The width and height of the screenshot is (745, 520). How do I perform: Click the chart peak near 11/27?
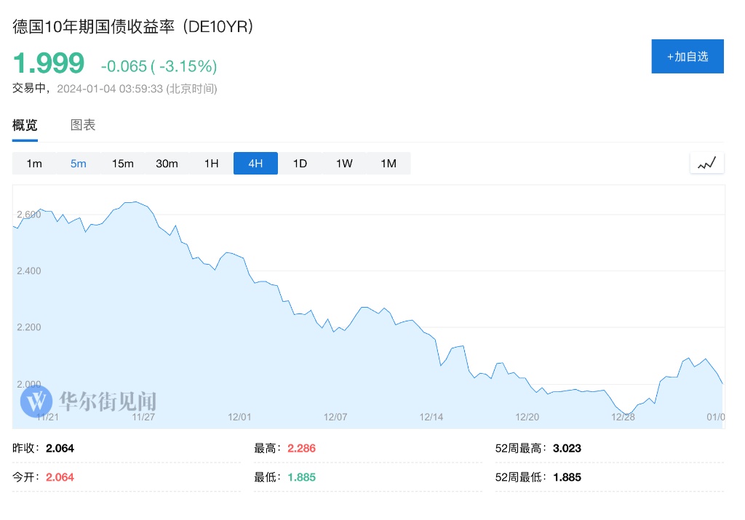(135, 201)
